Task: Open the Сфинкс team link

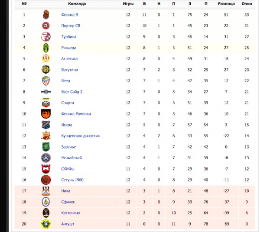Action: click(68, 202)
